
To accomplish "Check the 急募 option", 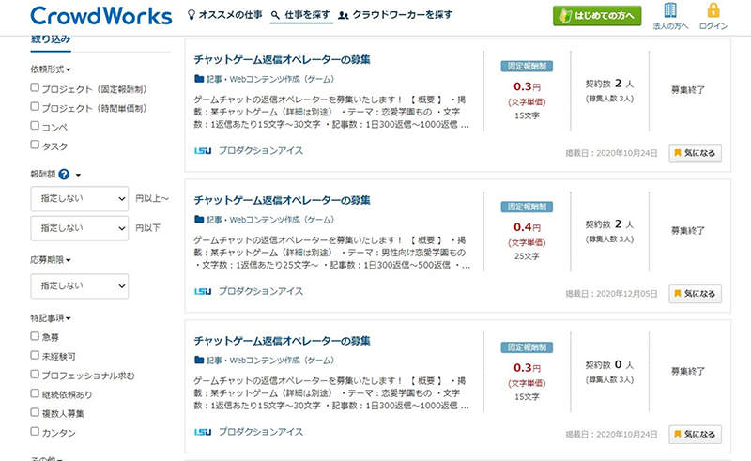I will 35,335.
